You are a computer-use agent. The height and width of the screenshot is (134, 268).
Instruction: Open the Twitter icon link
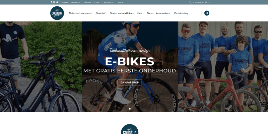click(x=57, y=2)
